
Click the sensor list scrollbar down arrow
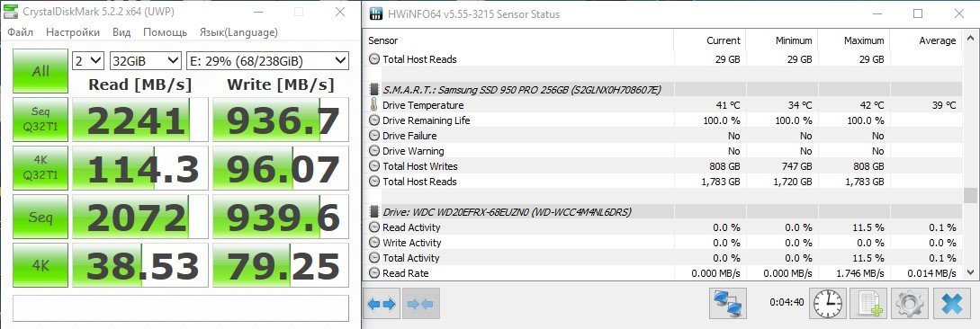[970, 272]
